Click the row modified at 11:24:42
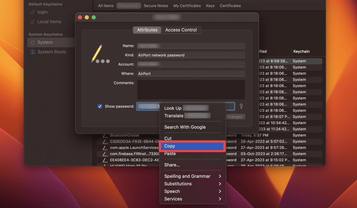357x208 pixels. tap(290, 129)
